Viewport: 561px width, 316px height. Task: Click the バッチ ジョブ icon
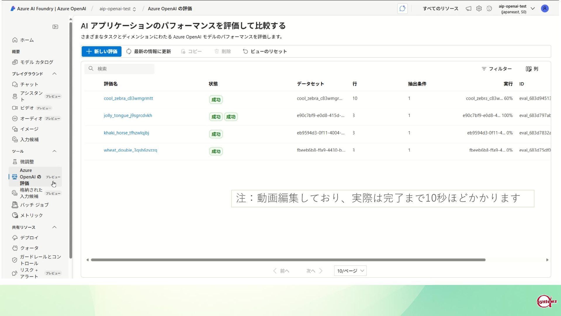[15, 205]
